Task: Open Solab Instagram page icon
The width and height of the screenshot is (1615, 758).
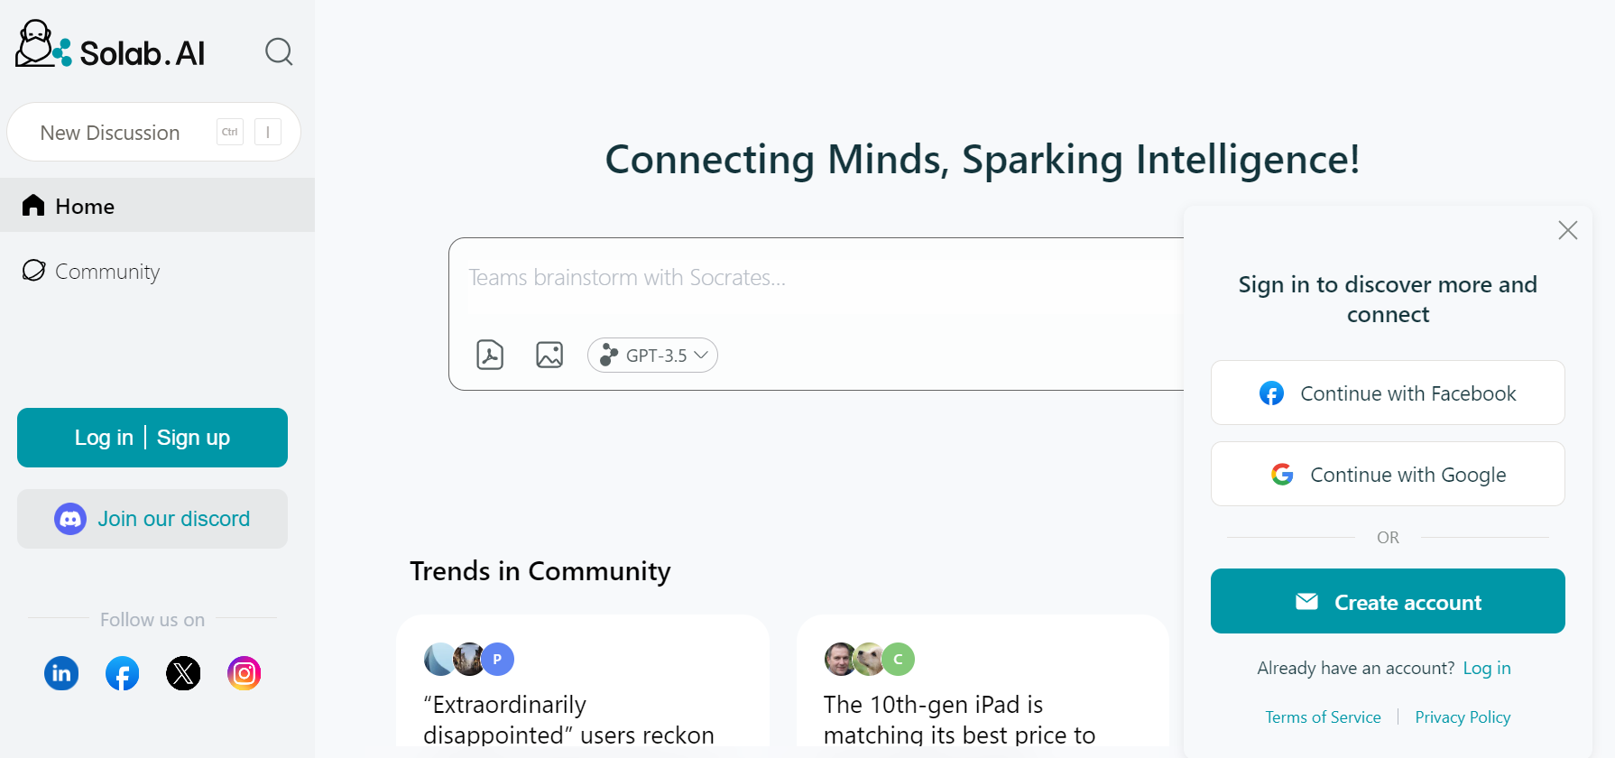Action: point(244,673)
